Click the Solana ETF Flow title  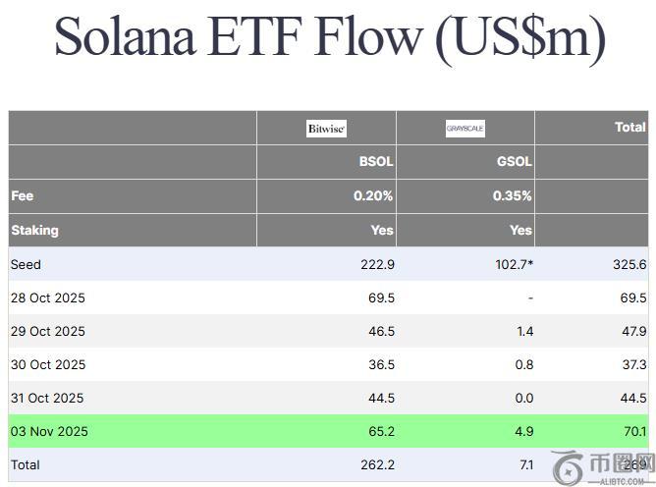coord(329,37)
